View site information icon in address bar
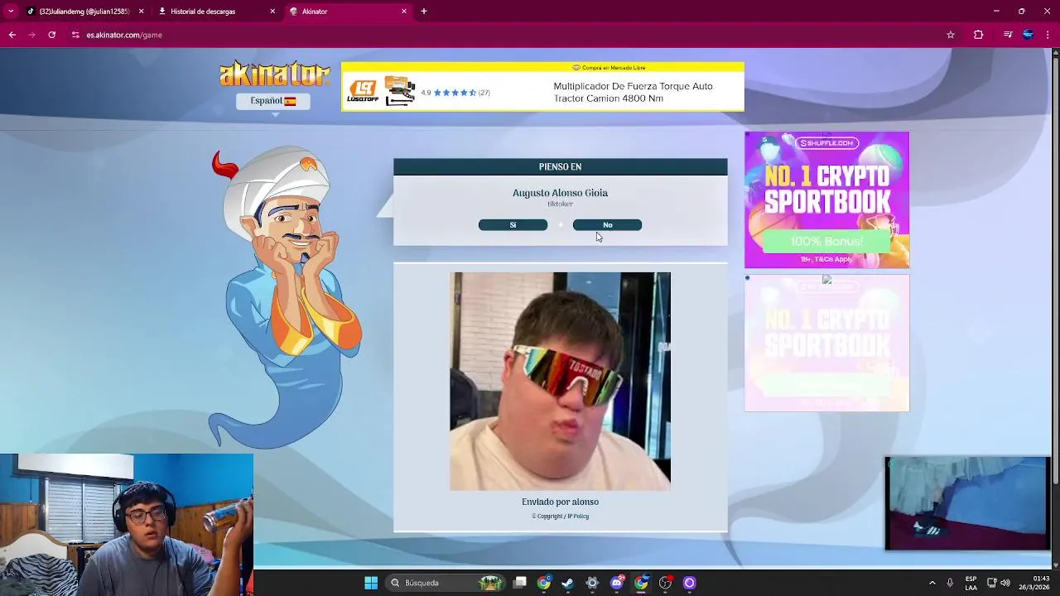 [75, 35]
